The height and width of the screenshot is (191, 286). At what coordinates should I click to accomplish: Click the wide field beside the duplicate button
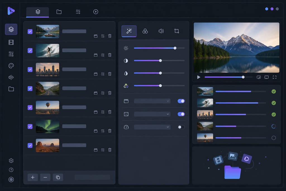pos(92,177)
